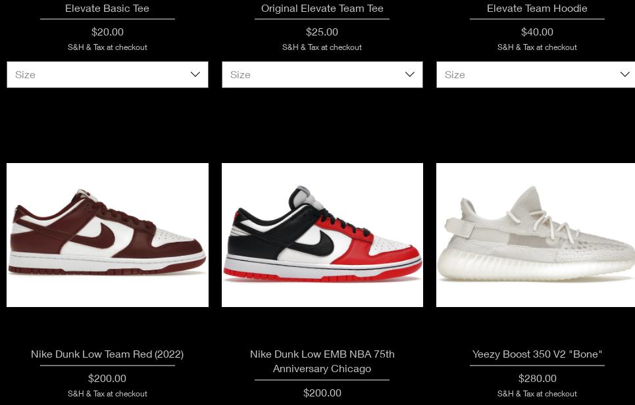Click Nike Dunk Low EMB NBA 75th Anniversary title
Image resolution: width=635 pixels, height=405 pixels.
point(322,362)
